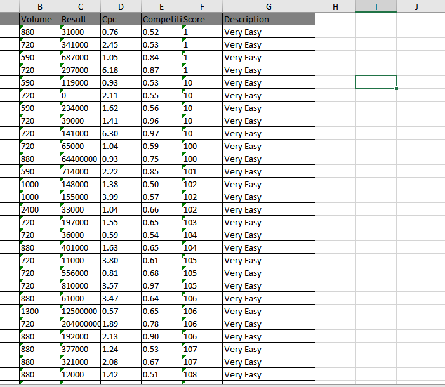Screen dimensions: 445x387
Task: Select the entire column G via header
Action: [x=269, y=6]
